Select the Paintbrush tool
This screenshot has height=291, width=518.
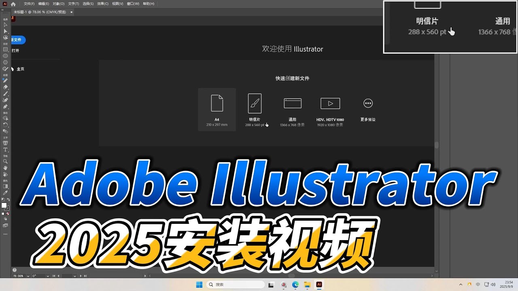pyautogui.click(x=5, y=93)
